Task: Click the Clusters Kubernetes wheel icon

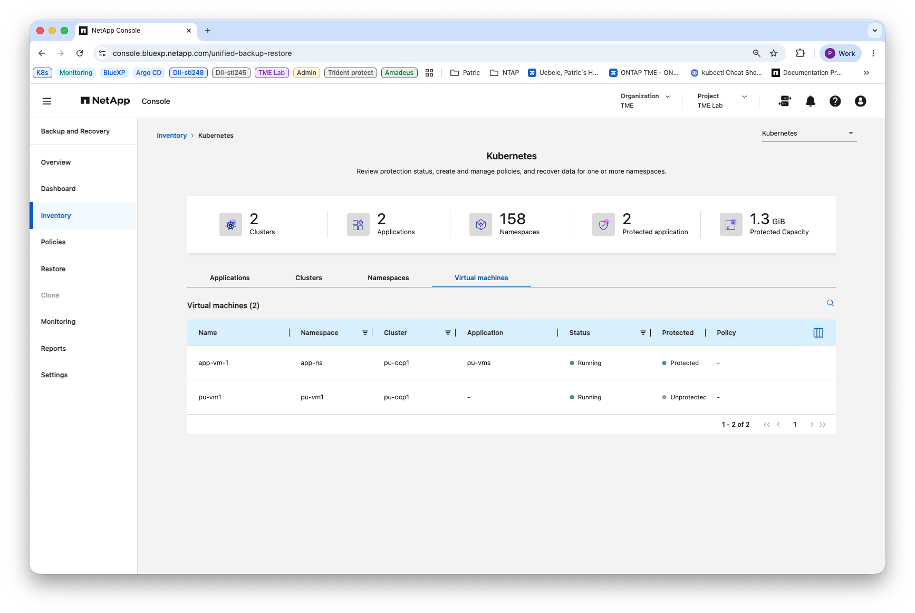Action: pos(230,225)
